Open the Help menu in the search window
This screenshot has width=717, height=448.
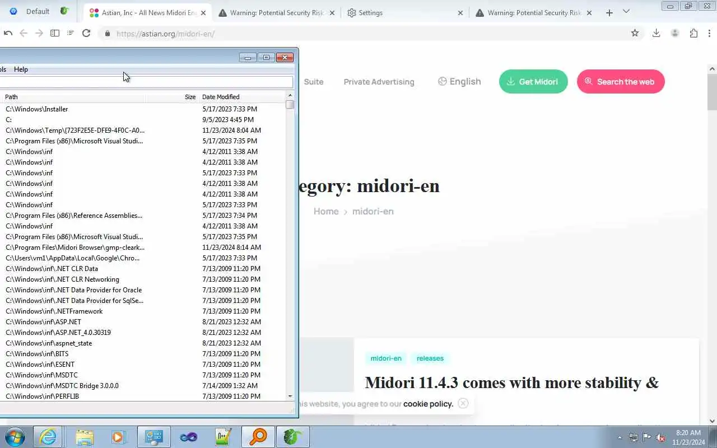[x=21, y=69]
